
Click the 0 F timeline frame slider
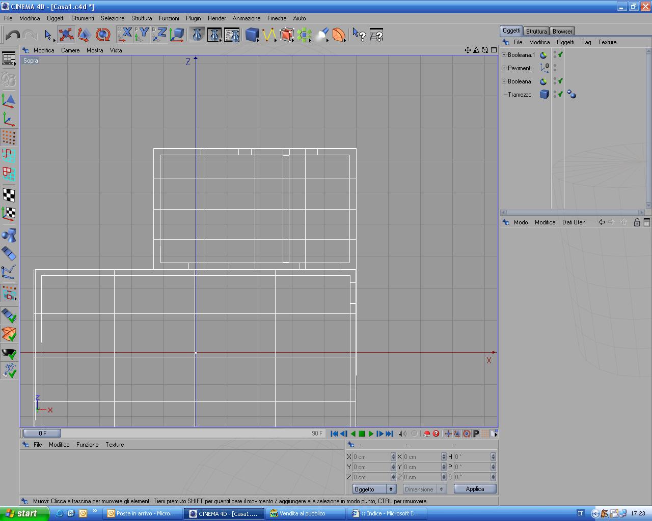click(42, 433)
